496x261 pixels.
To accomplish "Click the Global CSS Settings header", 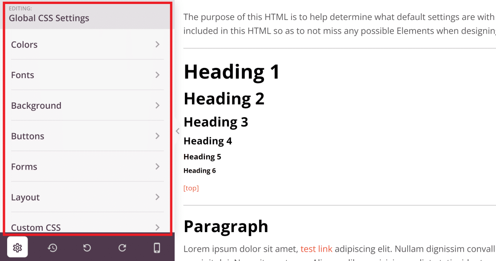I will 50,18.
